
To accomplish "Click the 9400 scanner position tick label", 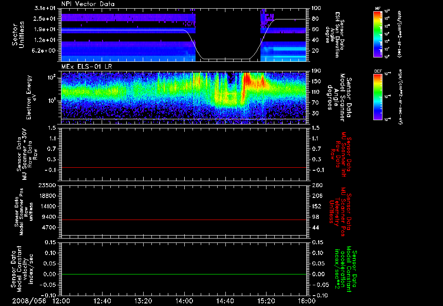I will [x=49, y=217].
